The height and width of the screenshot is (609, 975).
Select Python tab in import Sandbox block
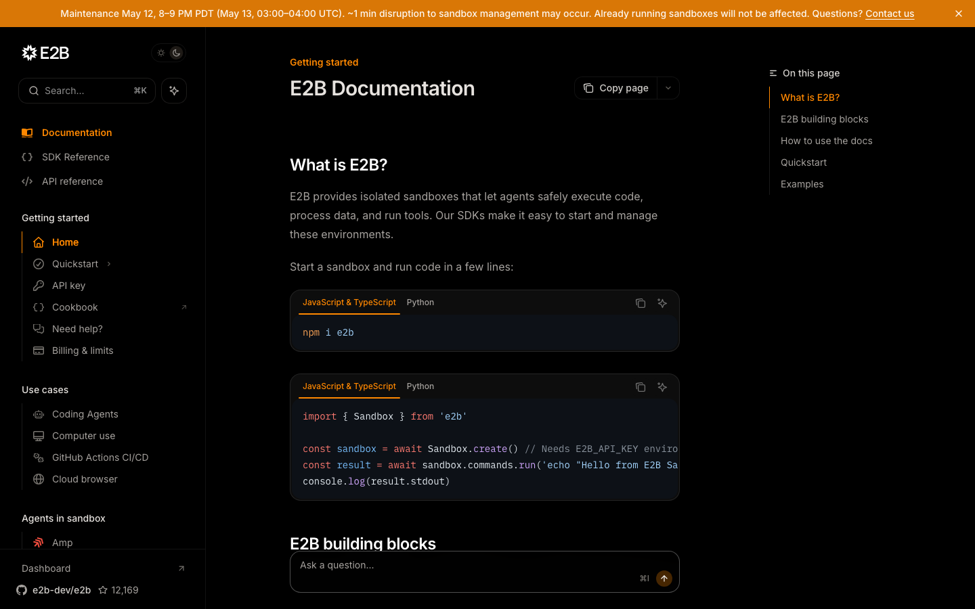tap(420, 386)
